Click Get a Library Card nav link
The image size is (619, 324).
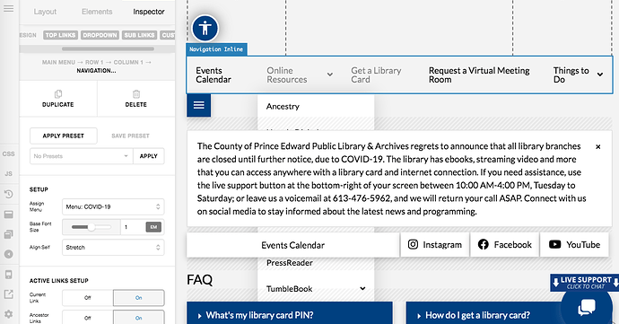(376, 75)
